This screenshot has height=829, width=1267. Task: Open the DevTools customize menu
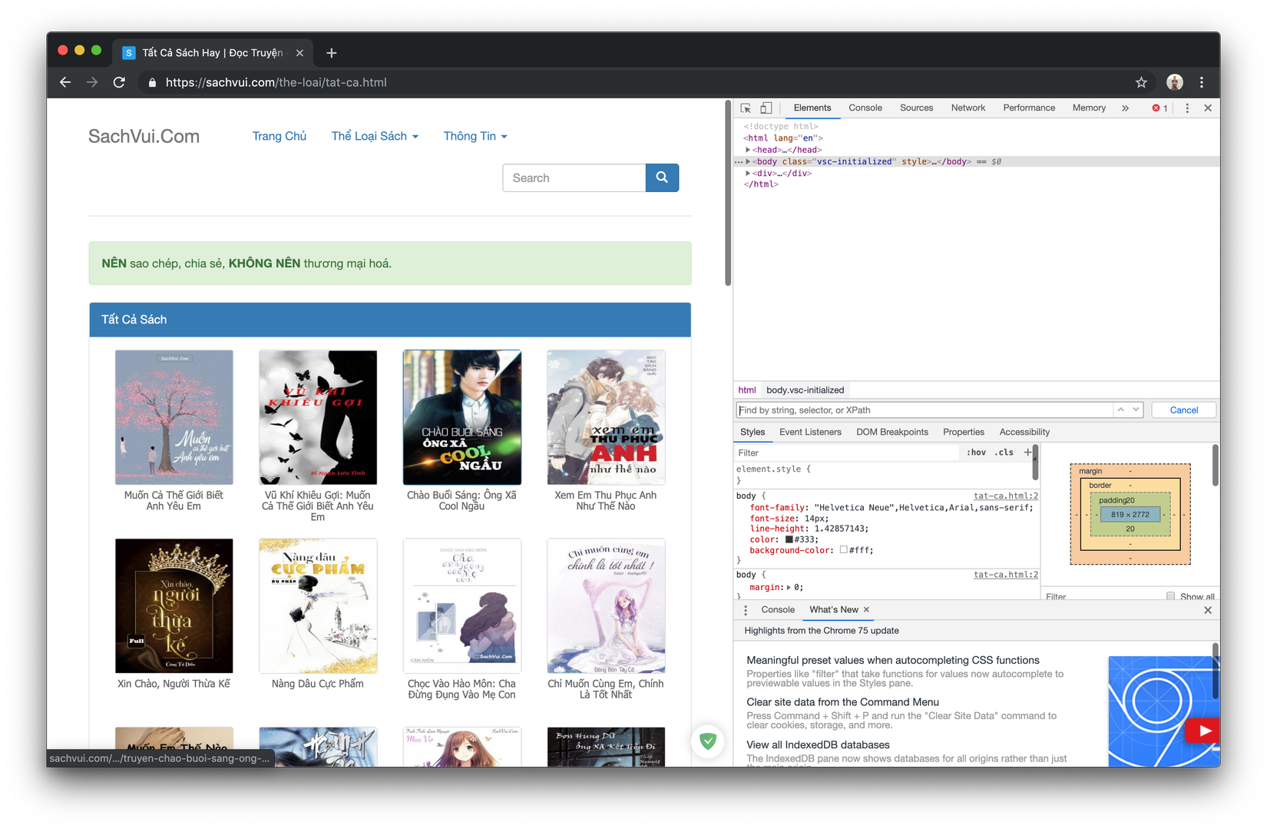(x=1187, y=108)
